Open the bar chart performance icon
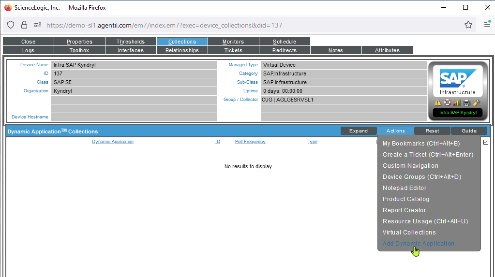 [x=457, y=102]
